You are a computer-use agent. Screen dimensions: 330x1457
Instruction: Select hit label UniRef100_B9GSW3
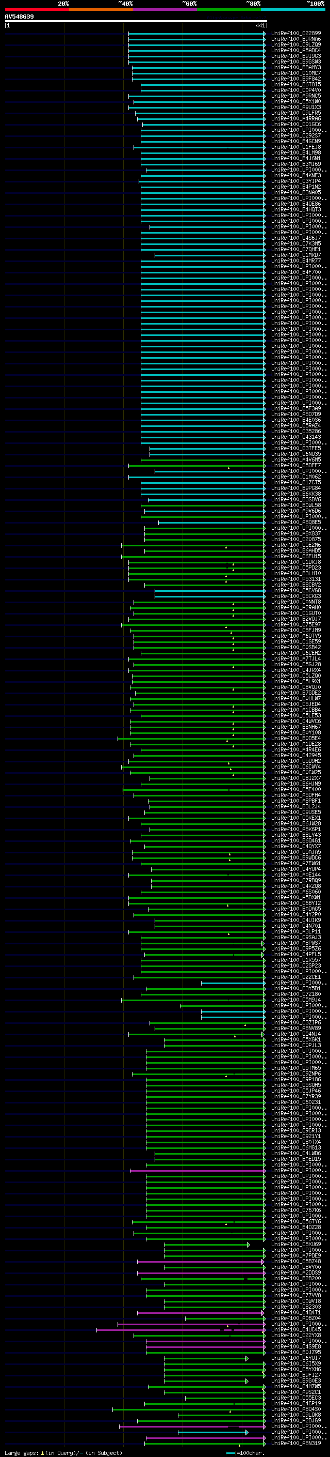tap(295, 62)
